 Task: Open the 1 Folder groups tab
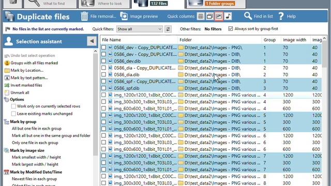(x=216, y=4)
